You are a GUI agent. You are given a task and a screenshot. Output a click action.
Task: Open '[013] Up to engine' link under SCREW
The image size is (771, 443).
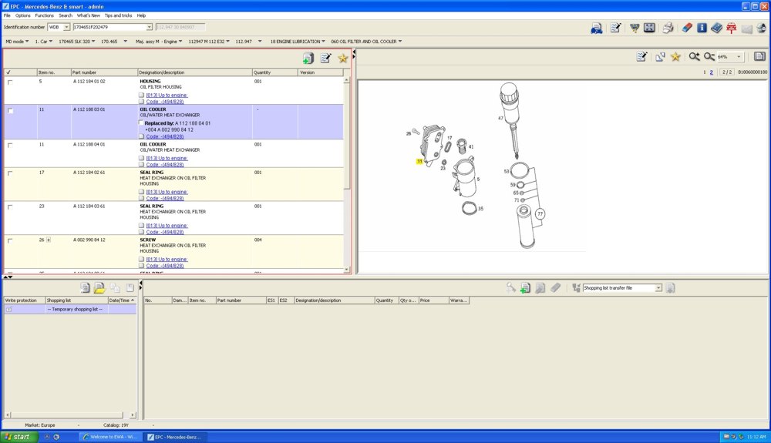coord(167,260)
